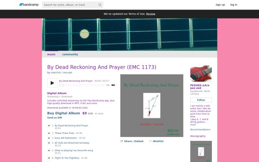Open track title Flight To The Flightless
The image size is (259, 162).
pyautogui.click(x=67, y=158)
